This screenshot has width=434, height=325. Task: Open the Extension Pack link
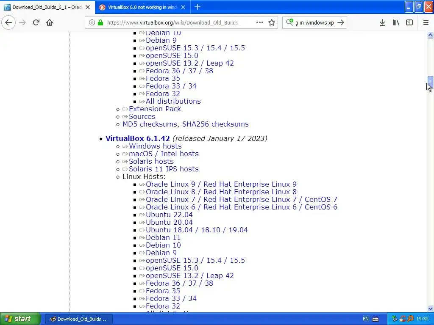click(x=155, y=109)
